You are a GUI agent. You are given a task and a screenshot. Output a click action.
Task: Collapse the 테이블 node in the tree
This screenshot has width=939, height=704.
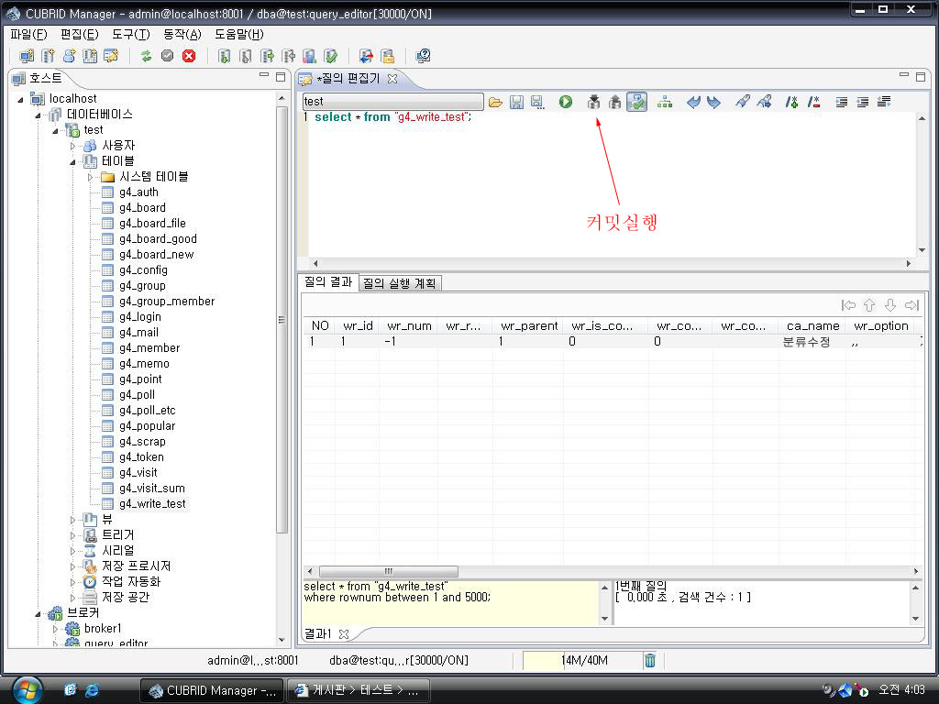[73, 161]
